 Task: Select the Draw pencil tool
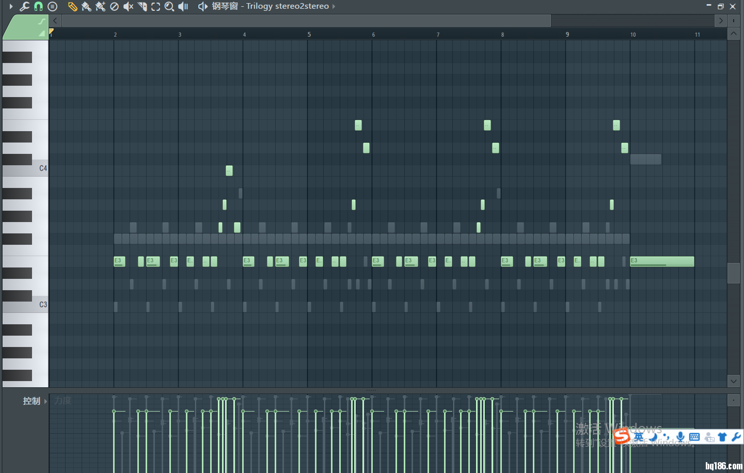(72, 7)
